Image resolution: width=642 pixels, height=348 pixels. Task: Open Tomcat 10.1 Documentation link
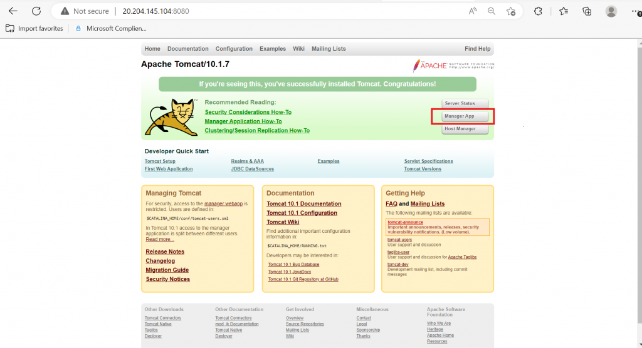pyautogui.click(x=304, y=203)
